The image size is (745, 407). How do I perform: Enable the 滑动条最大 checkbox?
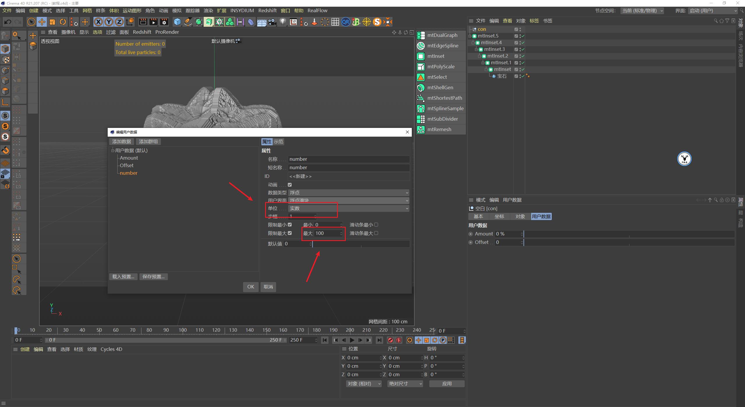376,233
